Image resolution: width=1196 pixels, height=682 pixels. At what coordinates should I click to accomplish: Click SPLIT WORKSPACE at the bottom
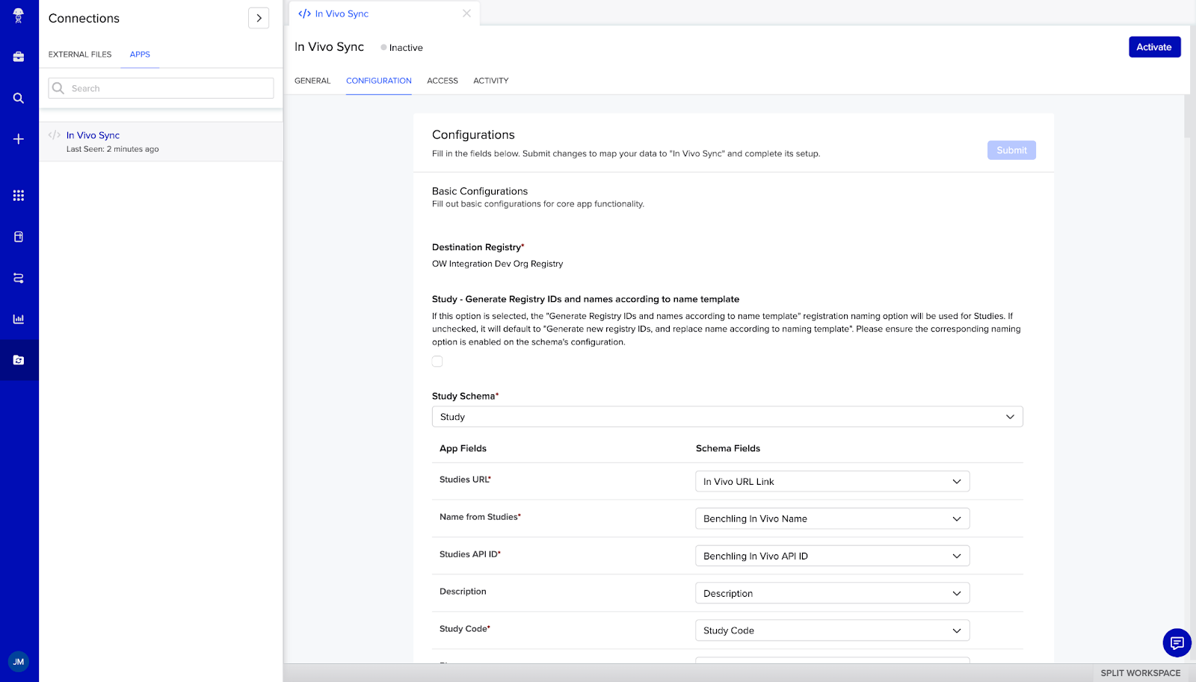coord(1140,673)
